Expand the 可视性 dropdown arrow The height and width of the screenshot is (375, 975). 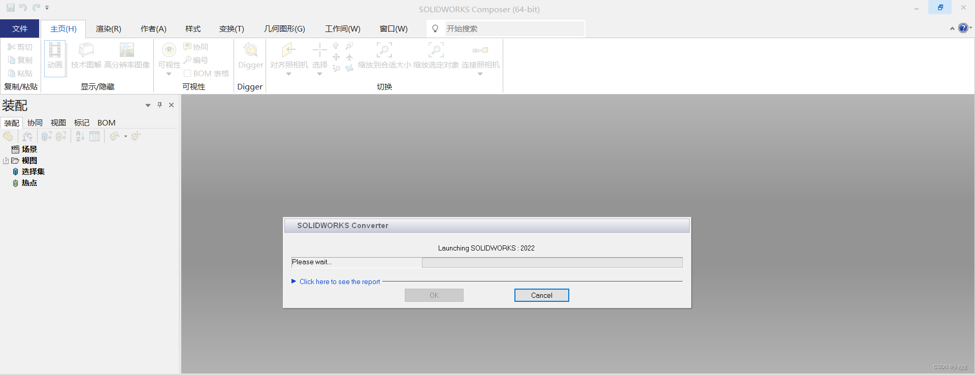click(x=169, y=74)
